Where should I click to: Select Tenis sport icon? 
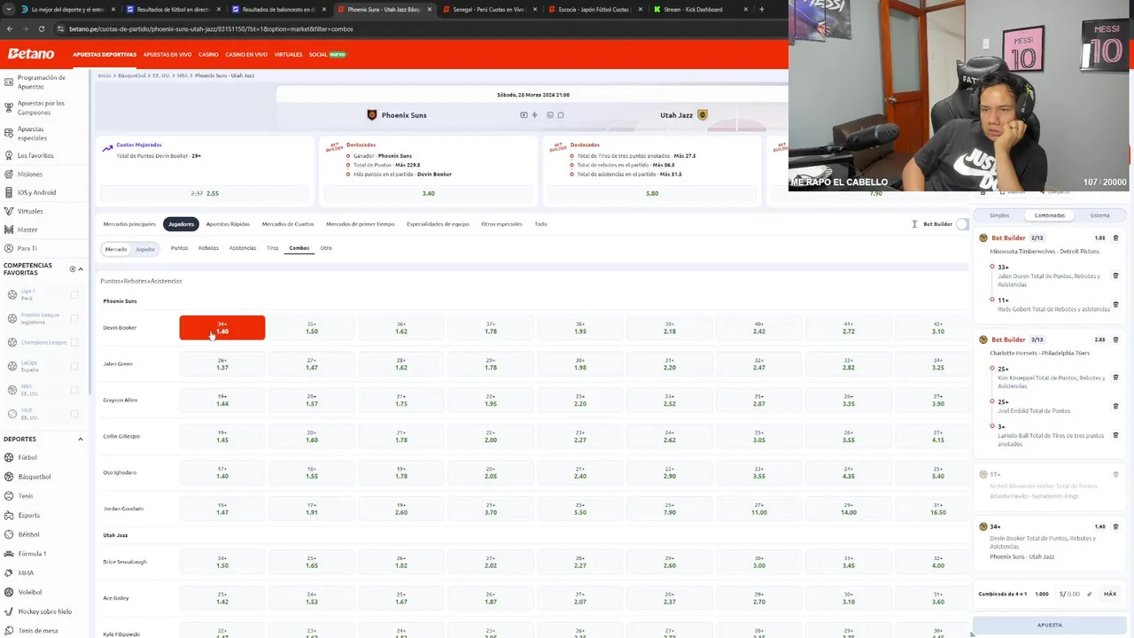pos(8,496)
